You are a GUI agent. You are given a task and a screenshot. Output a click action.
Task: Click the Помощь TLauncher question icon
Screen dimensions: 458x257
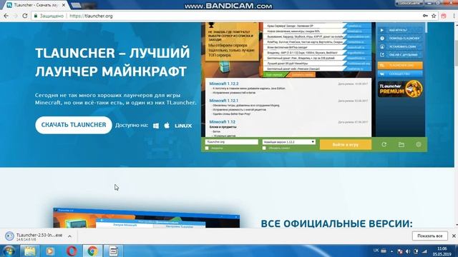pos(382,39)
